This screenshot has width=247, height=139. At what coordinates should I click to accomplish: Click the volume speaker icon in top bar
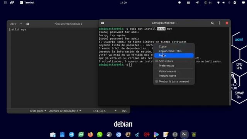pos(224,3)
